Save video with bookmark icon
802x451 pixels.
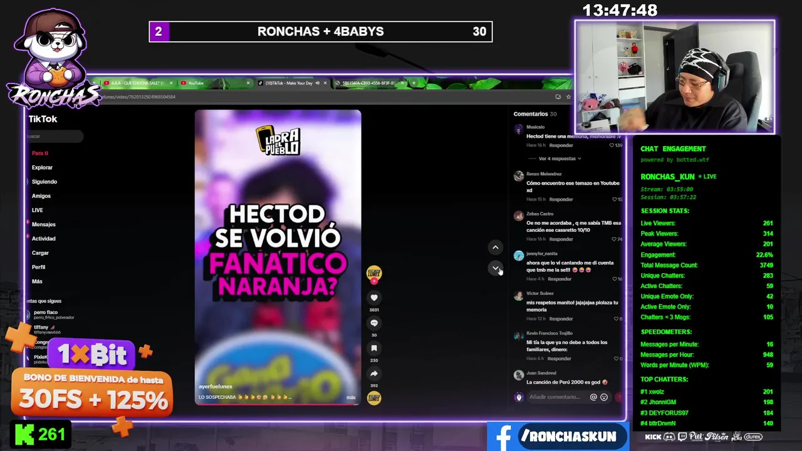pyautogui.click(x=374, y=348)
